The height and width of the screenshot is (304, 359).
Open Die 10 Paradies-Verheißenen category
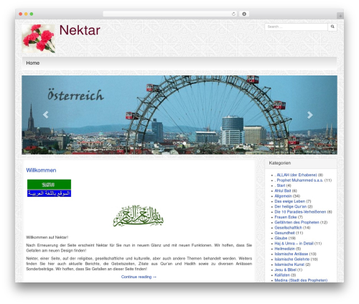pos(300,212)
